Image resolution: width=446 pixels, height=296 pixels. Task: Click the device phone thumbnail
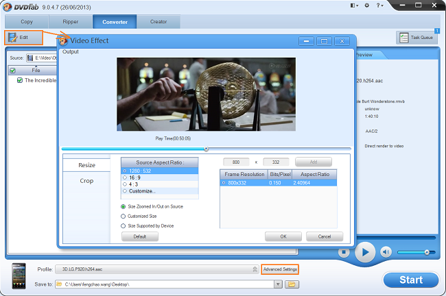click(x=19, y=276)
